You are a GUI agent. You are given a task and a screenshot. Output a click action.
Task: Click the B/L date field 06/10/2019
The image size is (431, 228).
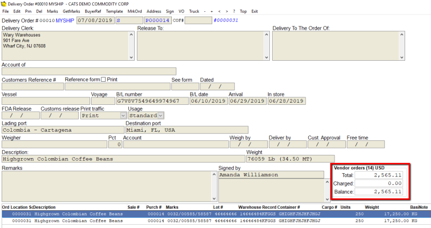point(208,101)
